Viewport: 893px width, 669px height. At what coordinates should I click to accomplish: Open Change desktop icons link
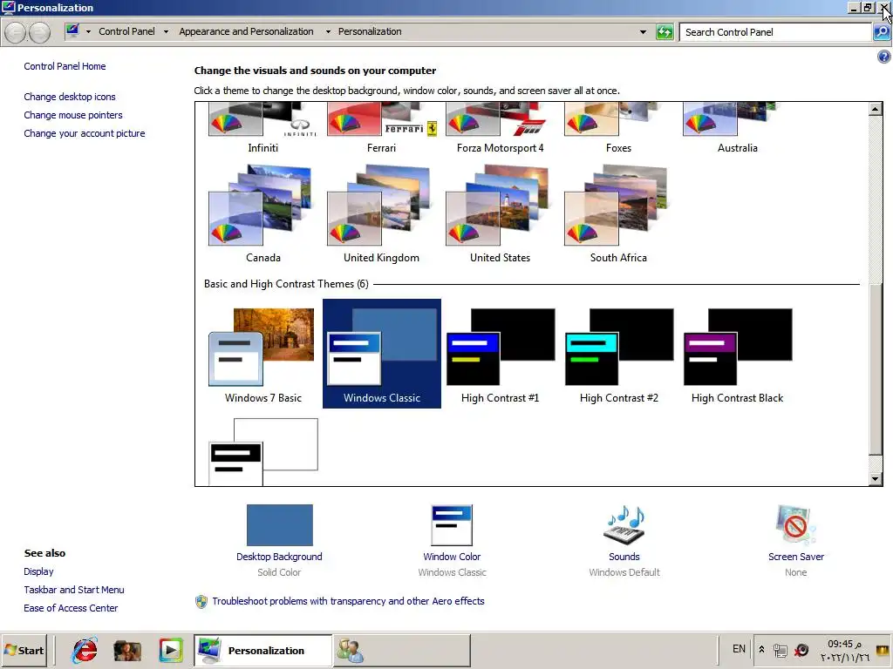tap(70, 97)
